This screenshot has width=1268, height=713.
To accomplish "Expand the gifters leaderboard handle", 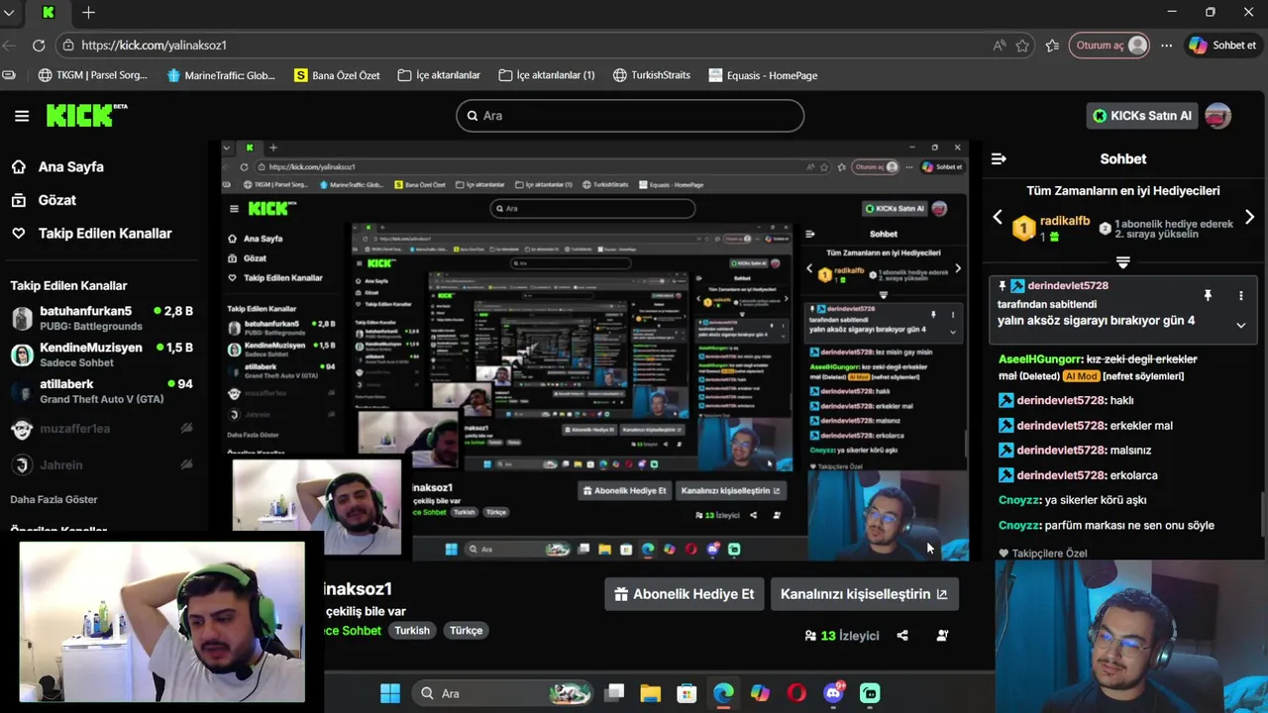I will 1122,262.
